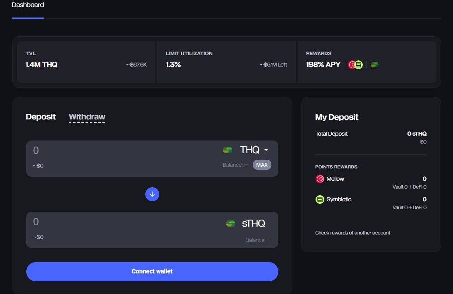This screenshot has height=294, width=453.
Task: Open the Dashboard tab
Action: 28,5
